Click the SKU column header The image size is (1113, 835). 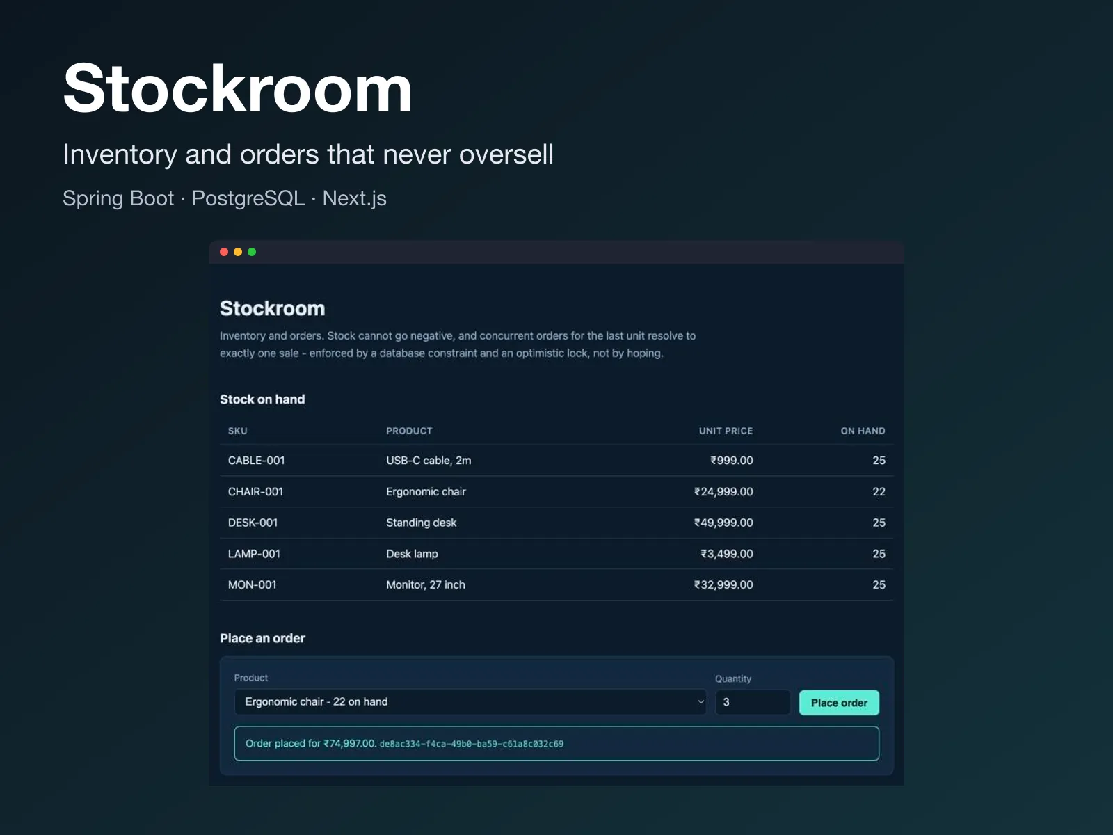(x=238, y=431)
